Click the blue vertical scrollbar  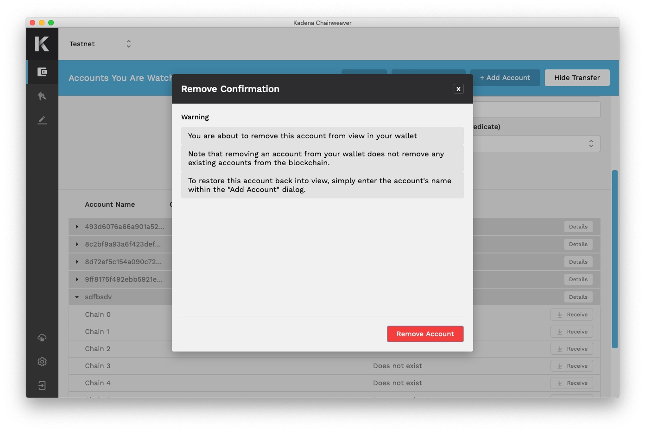(615, 259)
